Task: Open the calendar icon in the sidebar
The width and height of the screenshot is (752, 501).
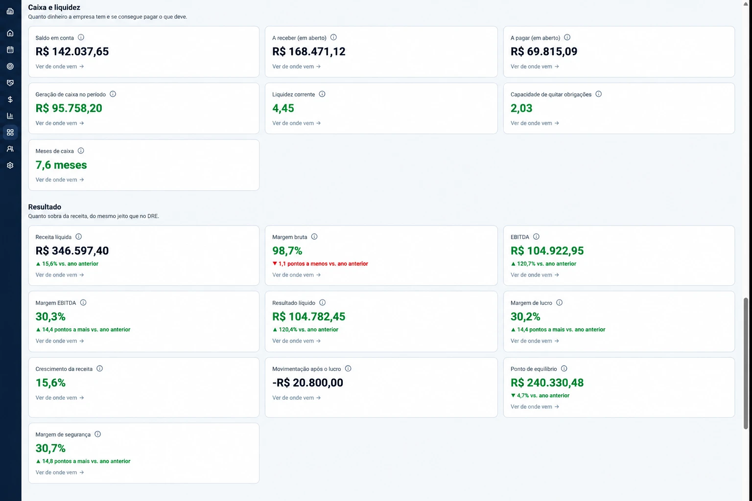Action: coord(10,50)
